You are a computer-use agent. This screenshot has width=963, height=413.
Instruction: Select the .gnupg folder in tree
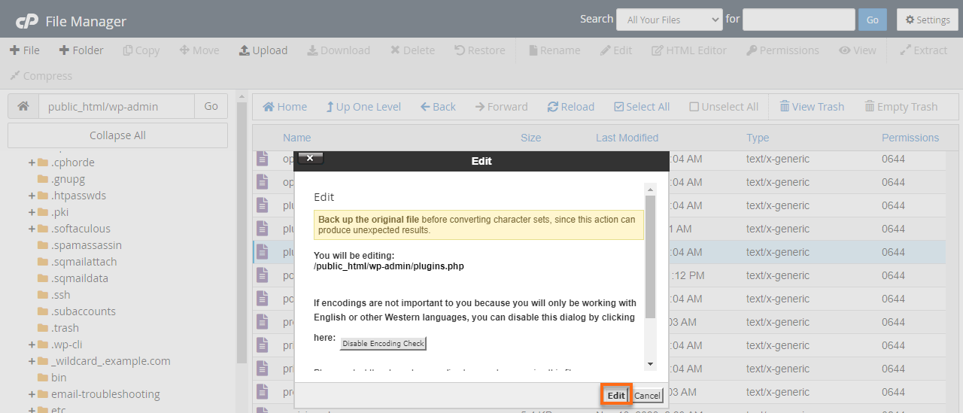68,179
